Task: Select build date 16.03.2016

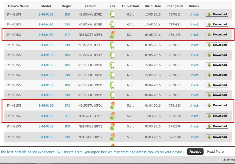Action: (x=153, y=116)
